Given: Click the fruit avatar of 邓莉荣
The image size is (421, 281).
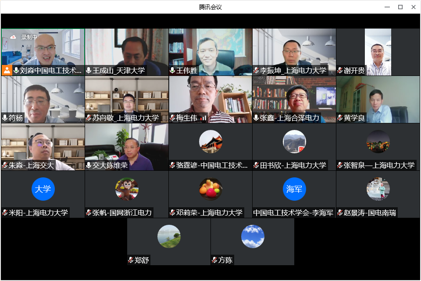Looking at the screenshot, I should coord(210,189).
